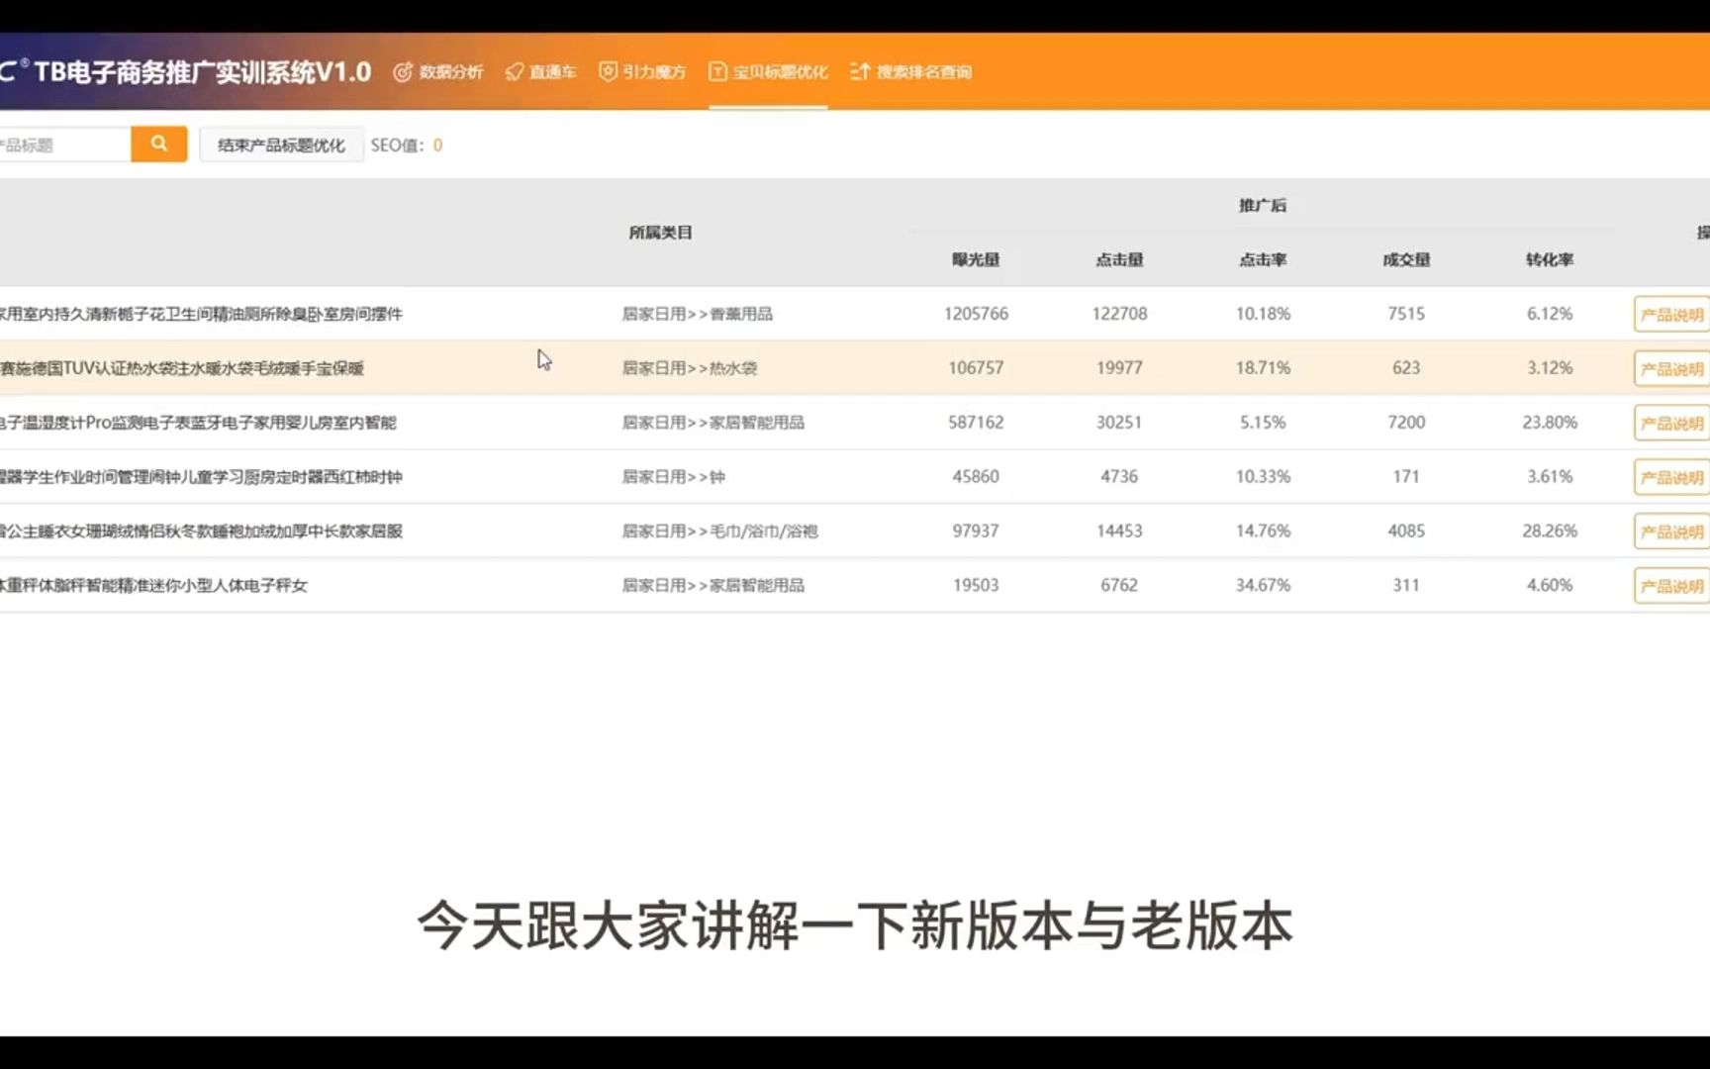Click click-count value 19977

pyautogui.click(x=1119, y=368)
